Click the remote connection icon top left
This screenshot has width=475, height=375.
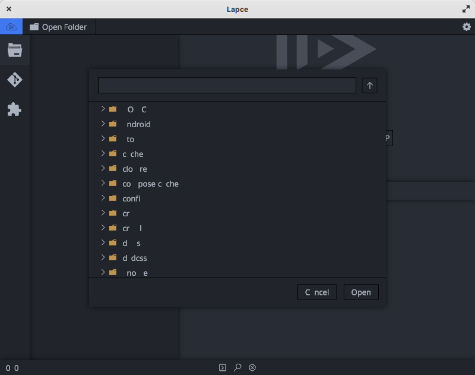11,26
